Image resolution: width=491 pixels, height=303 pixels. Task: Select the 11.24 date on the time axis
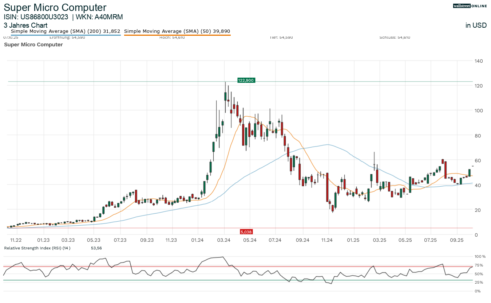[327, 240]
